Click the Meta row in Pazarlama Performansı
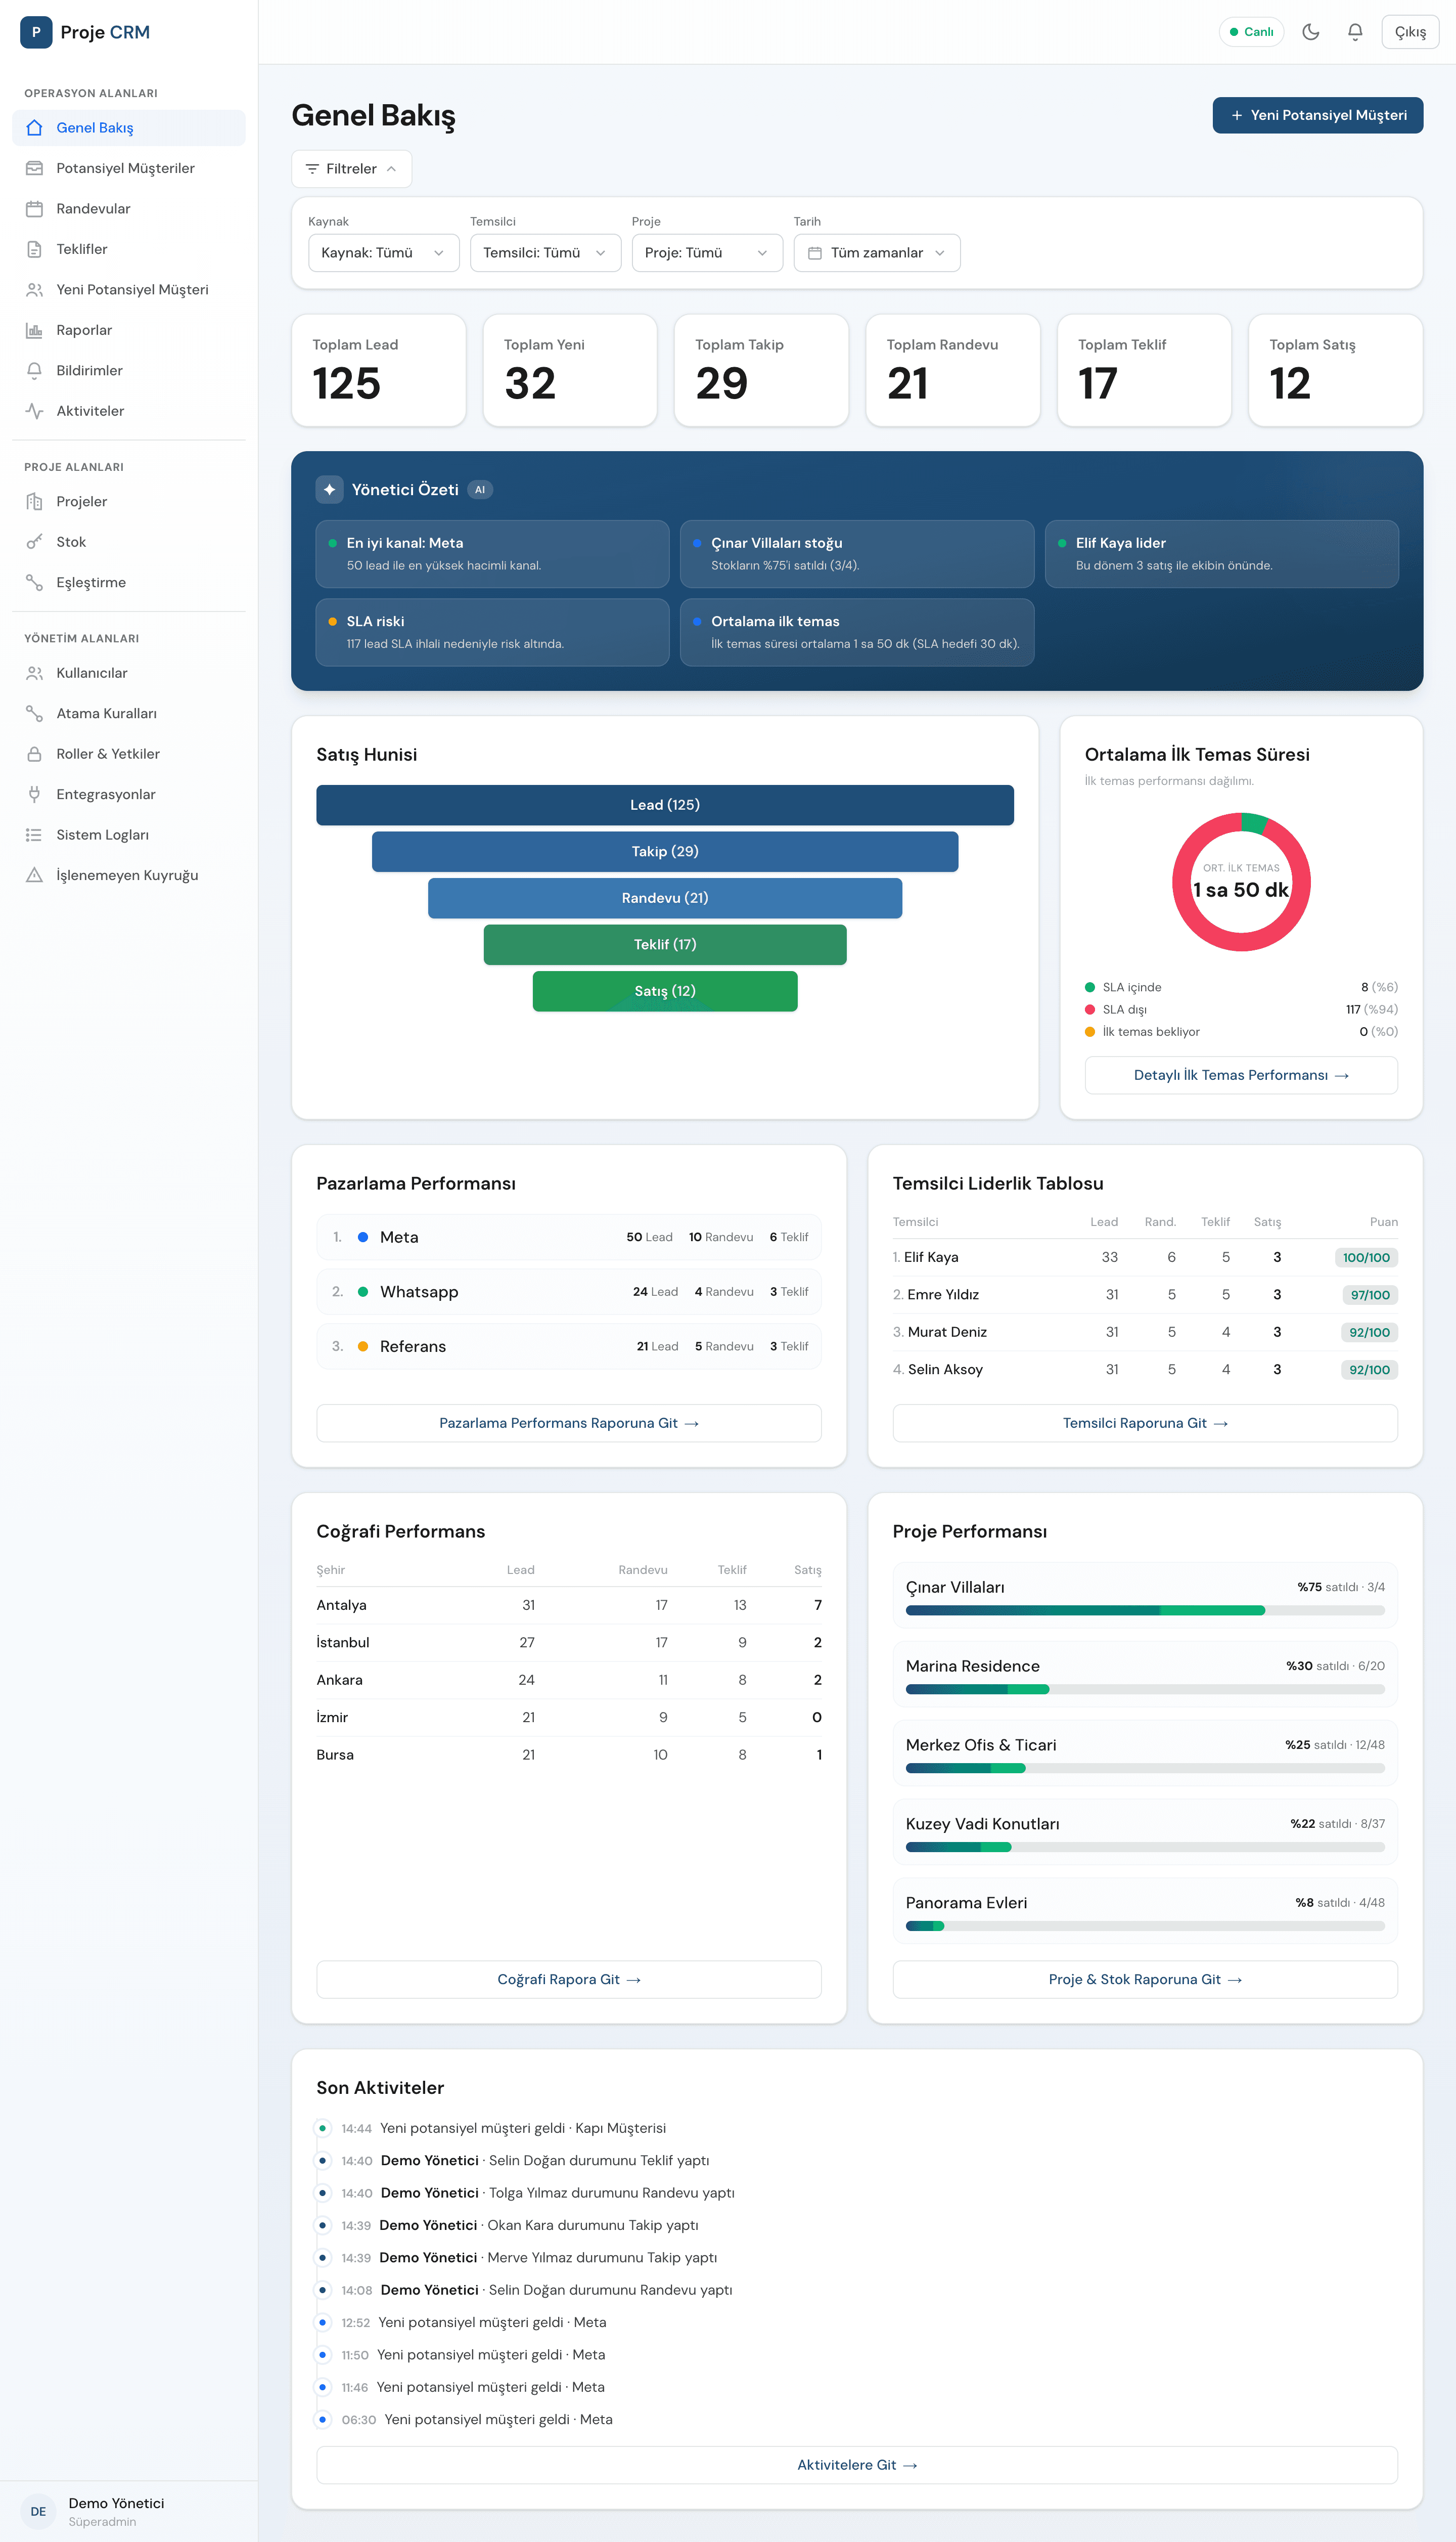Screen dimensions: 1456x2542 coord(569,1238)
